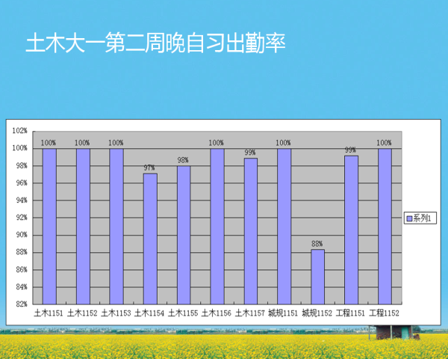Screen dimensions: 448x359
Task: Click the 土木1152 category axis label
Action: pyautogui.click(x=82, y=313)
